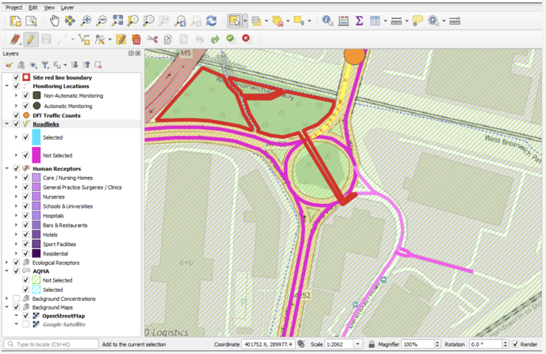Select the Roadlinks layer name
The image size is (546, 354).
[x=46, y=124]
